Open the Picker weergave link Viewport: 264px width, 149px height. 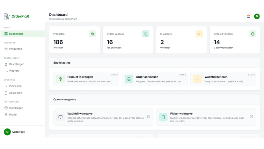[x=206, y=117]
